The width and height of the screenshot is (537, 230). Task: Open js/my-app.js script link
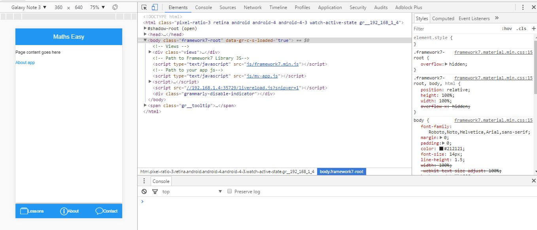coord(262,76)
